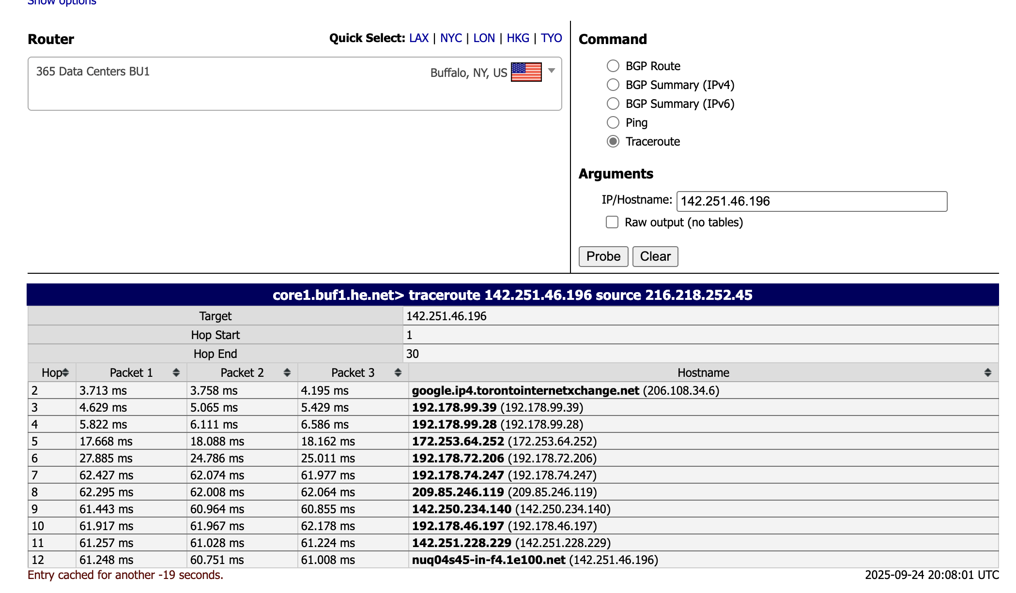Click the US flag icon
1016x593 pixels.
(x=526, y=72)
